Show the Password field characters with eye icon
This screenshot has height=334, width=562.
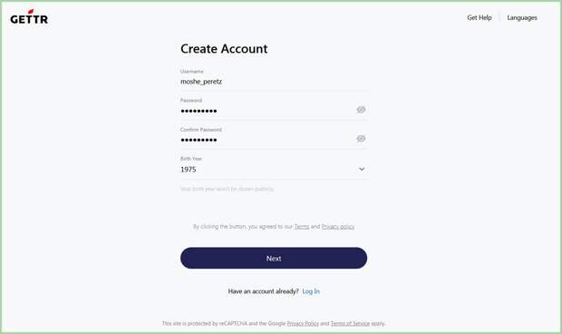pos(361,110)
